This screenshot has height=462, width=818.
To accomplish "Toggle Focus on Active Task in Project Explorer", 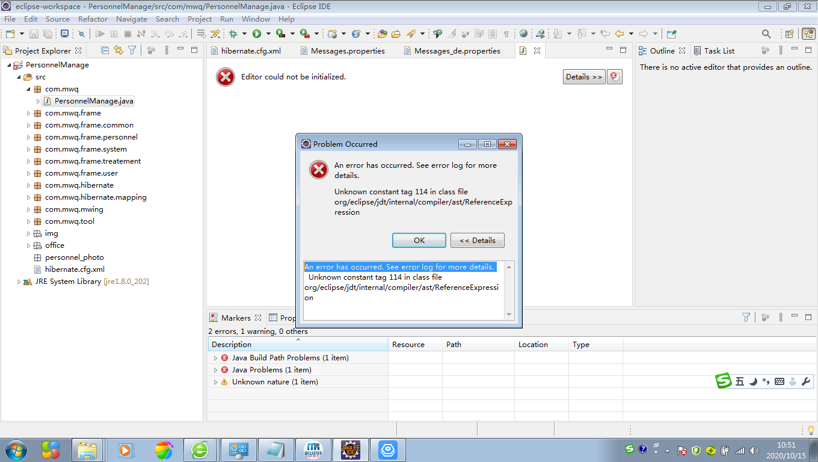I will point(151,51).
